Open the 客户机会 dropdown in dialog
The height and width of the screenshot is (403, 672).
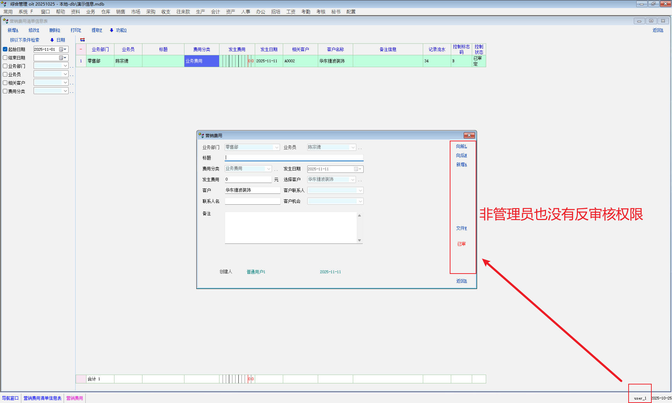pos(360,201)
